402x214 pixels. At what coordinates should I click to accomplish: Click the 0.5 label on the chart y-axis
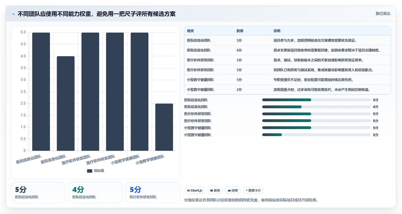tap(23, 139)
